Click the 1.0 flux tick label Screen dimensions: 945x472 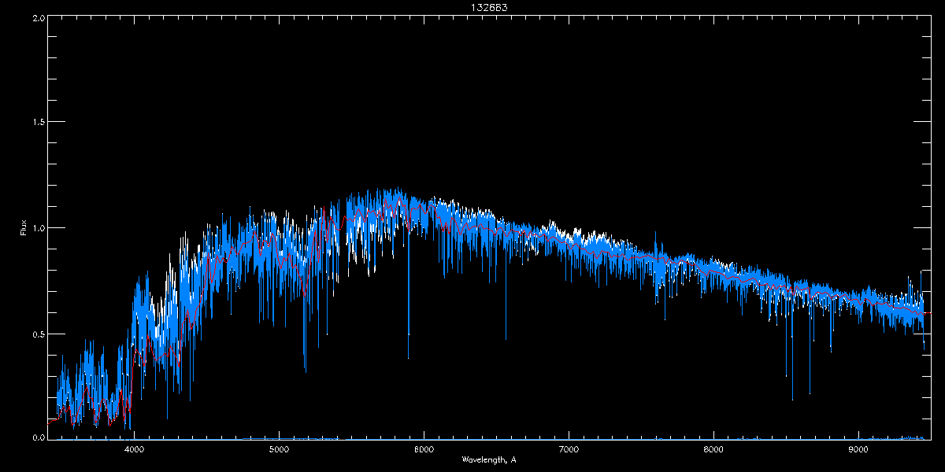[38, 228]
